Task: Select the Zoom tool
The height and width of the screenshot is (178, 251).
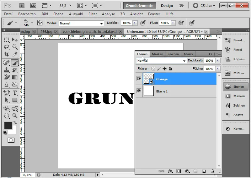Action: pyautogui.click(x=15, y=115)
